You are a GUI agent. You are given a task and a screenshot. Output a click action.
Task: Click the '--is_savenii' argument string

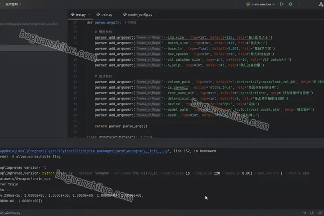pyautogui.click(x=176, y=88)
